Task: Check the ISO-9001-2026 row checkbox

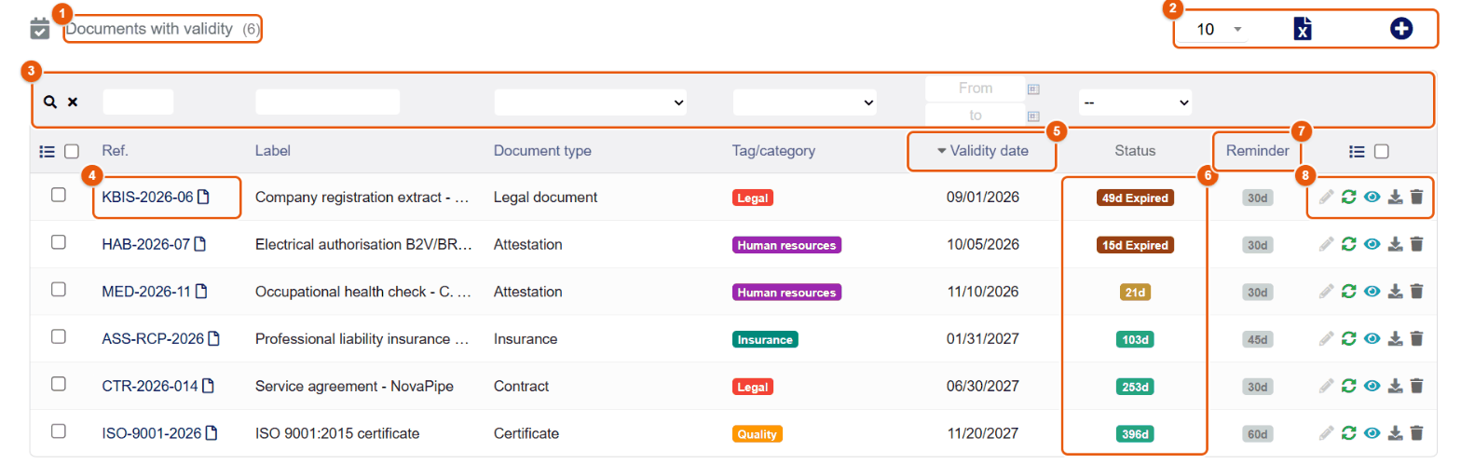Action: point(58,431)
